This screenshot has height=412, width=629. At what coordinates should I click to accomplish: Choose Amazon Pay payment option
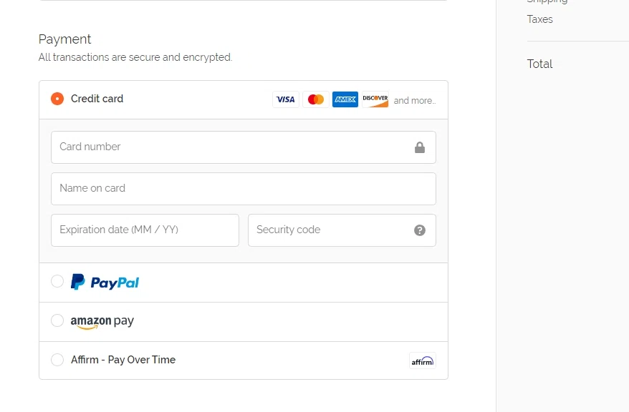tap(57, 321)
